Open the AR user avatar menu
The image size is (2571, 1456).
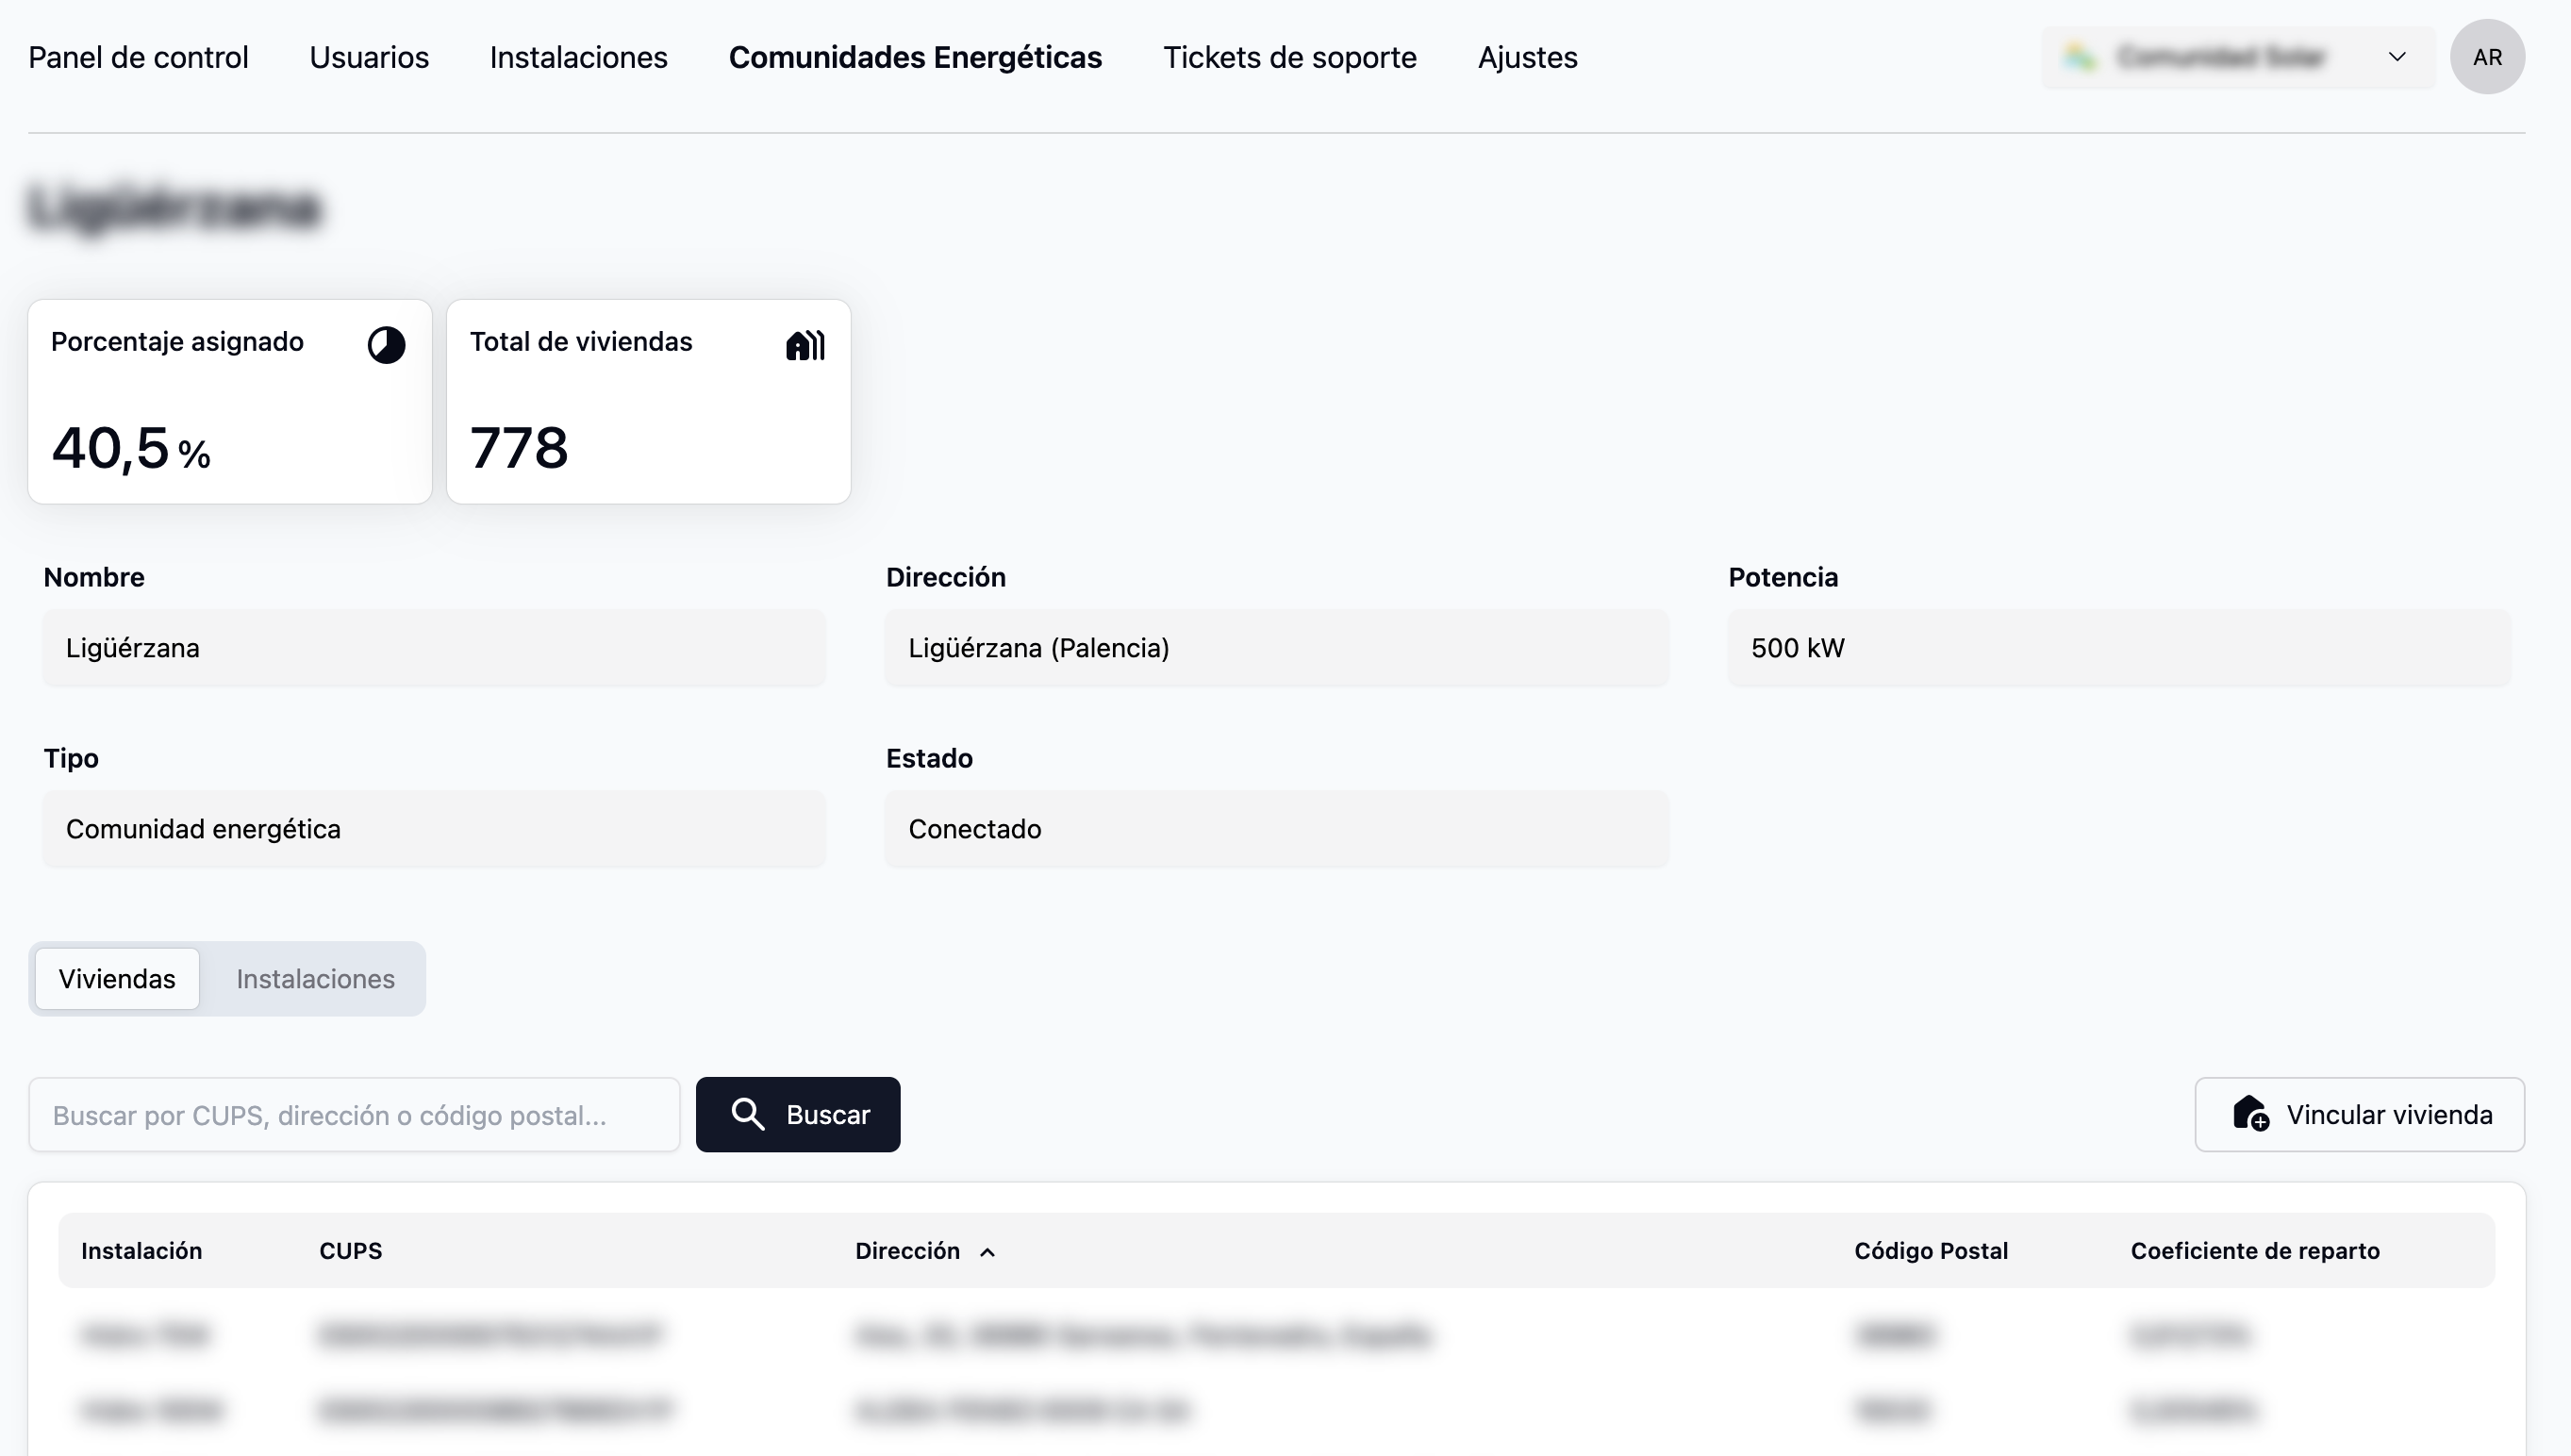(2487, 57)
